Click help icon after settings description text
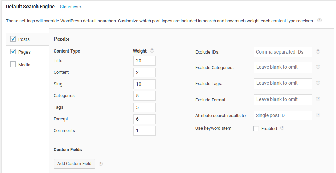The image size is (336, 173). 319,20
